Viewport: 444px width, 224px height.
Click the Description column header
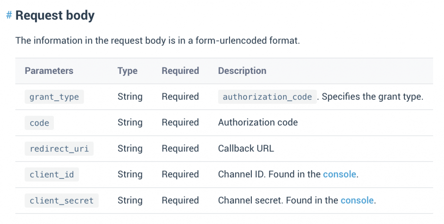coord(242,71)
